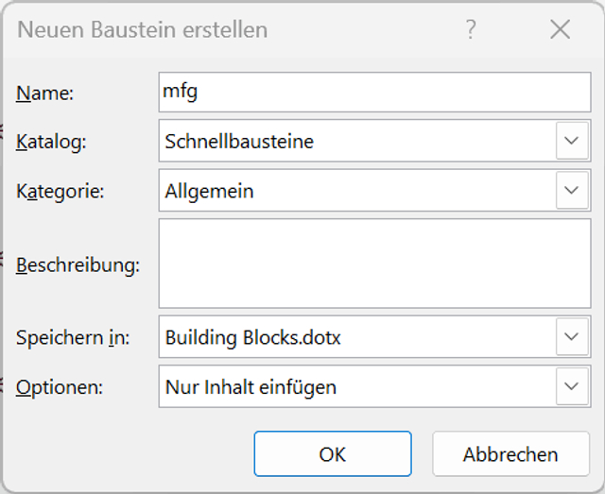The width and height of the screenshot is (605, 494).
Task: Click the Allgemein category combo box
Action: [x=374, y=190]
